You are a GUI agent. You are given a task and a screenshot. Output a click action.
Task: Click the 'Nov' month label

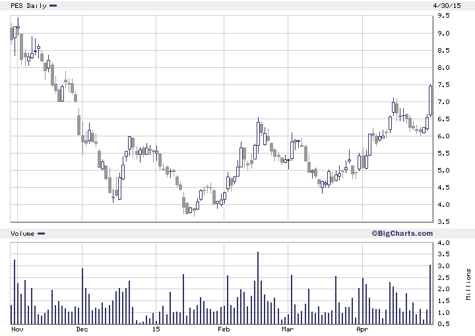[17, 329]
